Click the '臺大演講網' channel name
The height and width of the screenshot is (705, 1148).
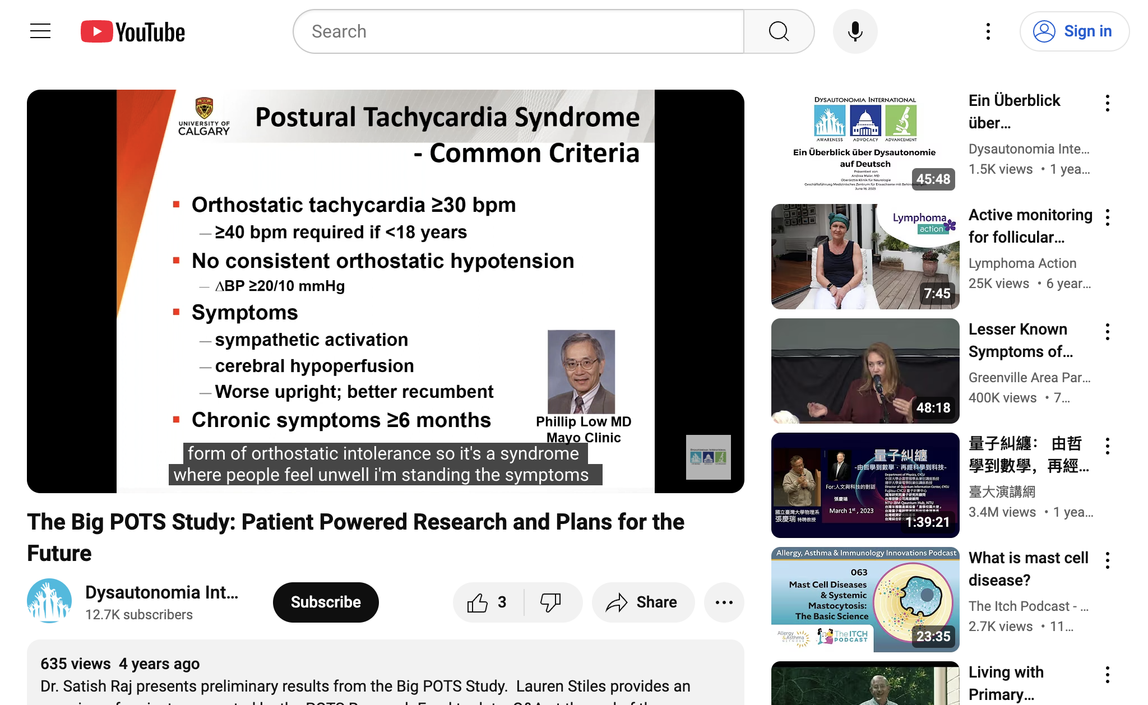[1002, 492]
